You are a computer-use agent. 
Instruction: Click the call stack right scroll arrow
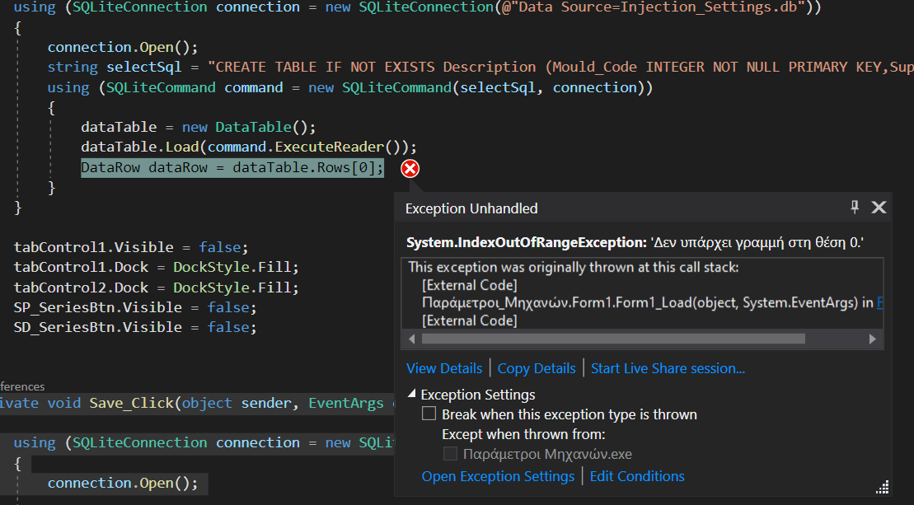coord(873,339)
